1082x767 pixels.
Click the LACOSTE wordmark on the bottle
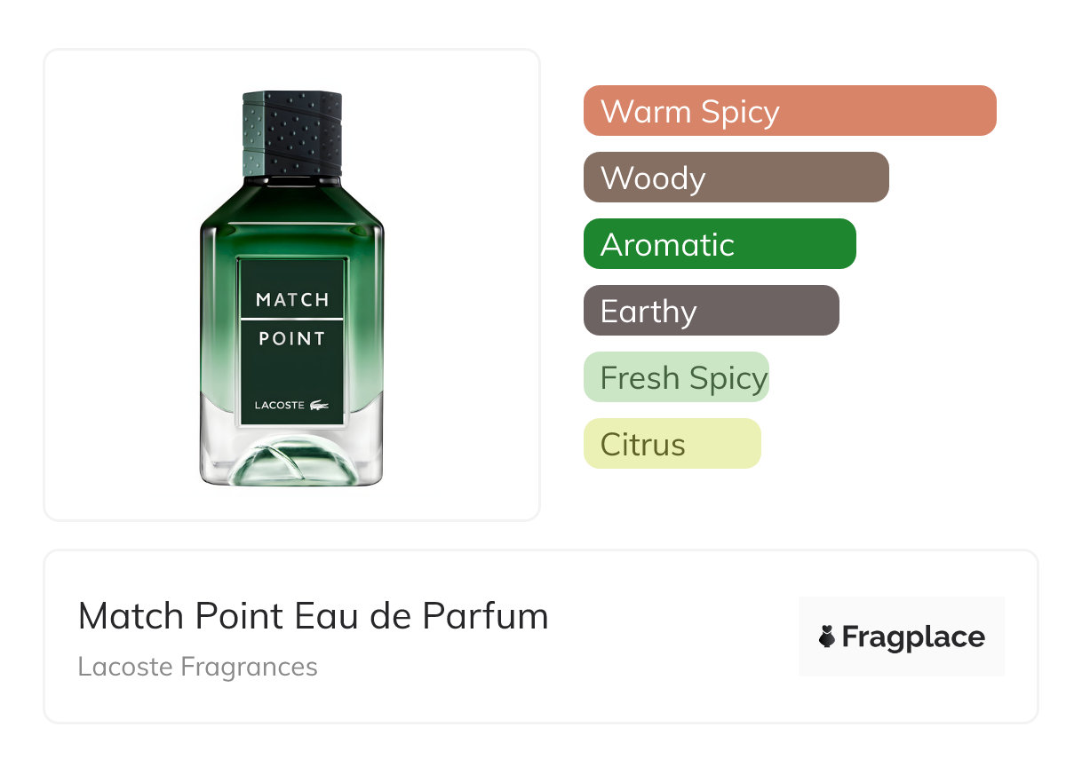(x=280, y=406)
